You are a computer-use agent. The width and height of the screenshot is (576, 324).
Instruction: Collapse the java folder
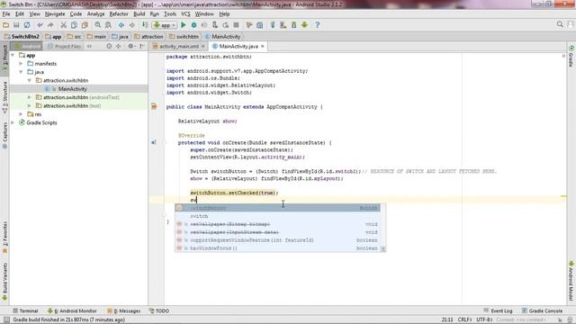tap(21, 72)
